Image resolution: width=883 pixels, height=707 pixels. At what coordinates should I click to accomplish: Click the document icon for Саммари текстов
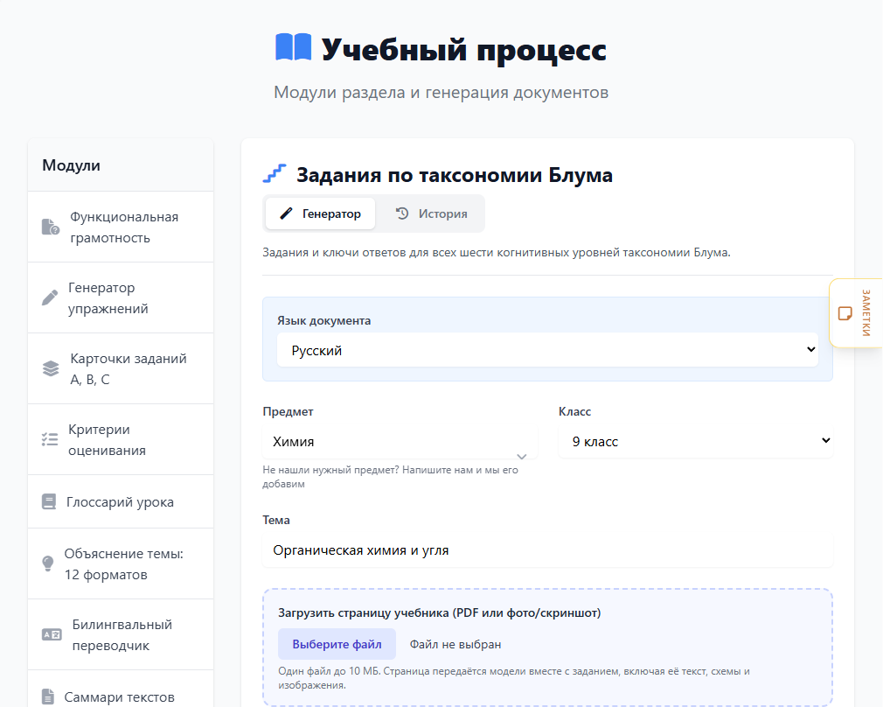[48, 696]
